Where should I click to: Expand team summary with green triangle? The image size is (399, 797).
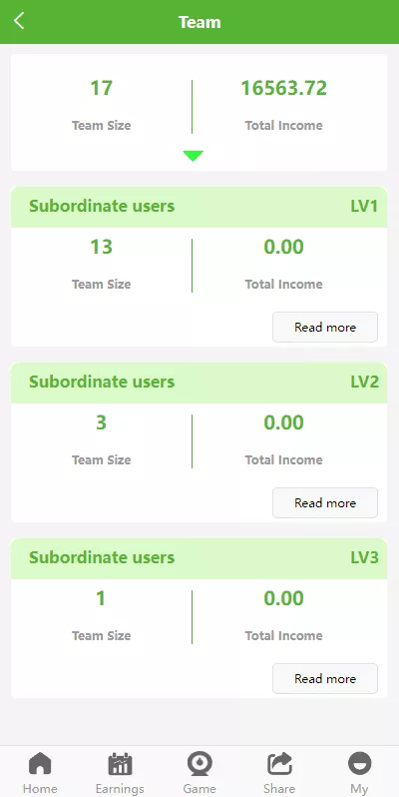[x=194, y=156]
